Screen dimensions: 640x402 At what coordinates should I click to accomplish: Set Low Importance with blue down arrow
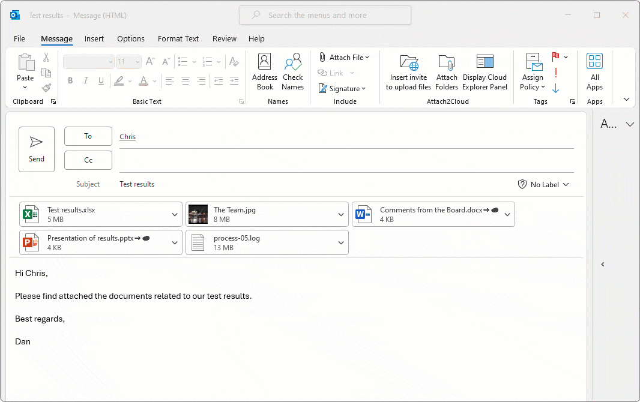[555, 88]
